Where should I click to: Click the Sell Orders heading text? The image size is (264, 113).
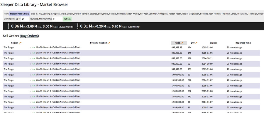tap(11, 36)
